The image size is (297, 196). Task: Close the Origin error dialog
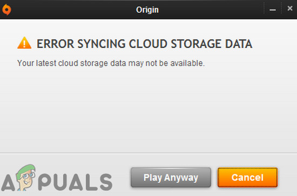290,8
